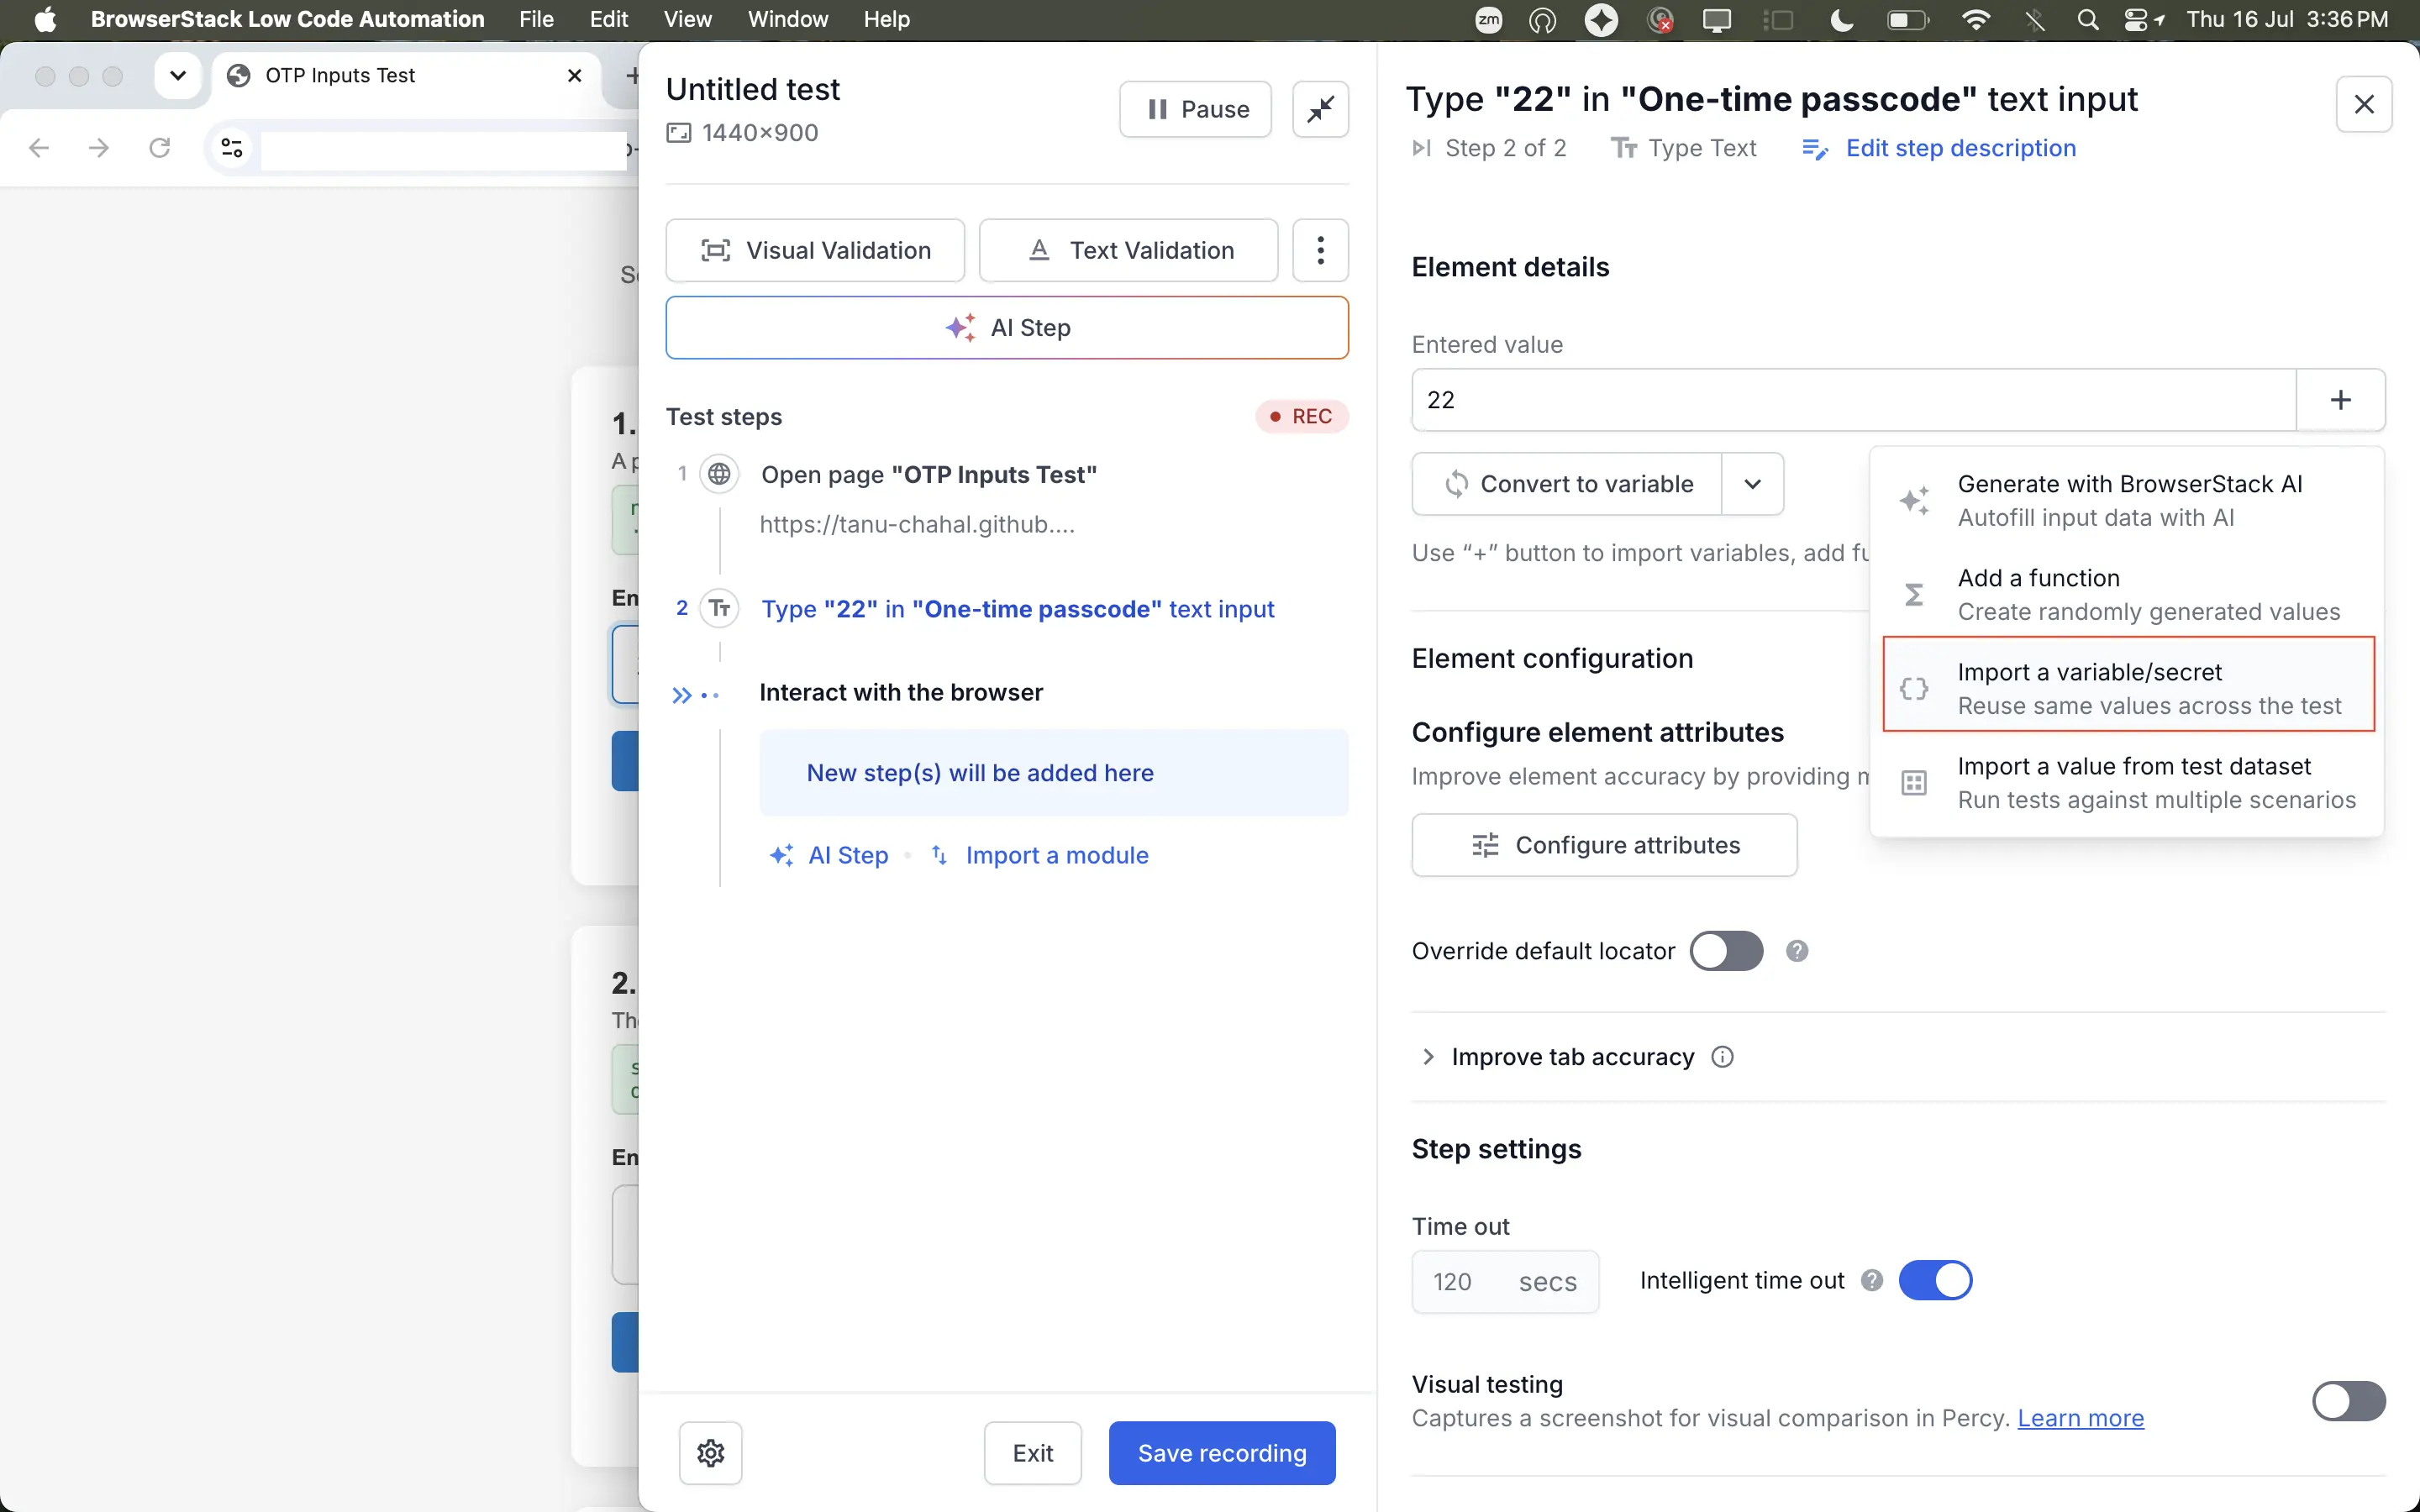Pause the recording
This screenshot has height=1512, width=2420.
1195,109
